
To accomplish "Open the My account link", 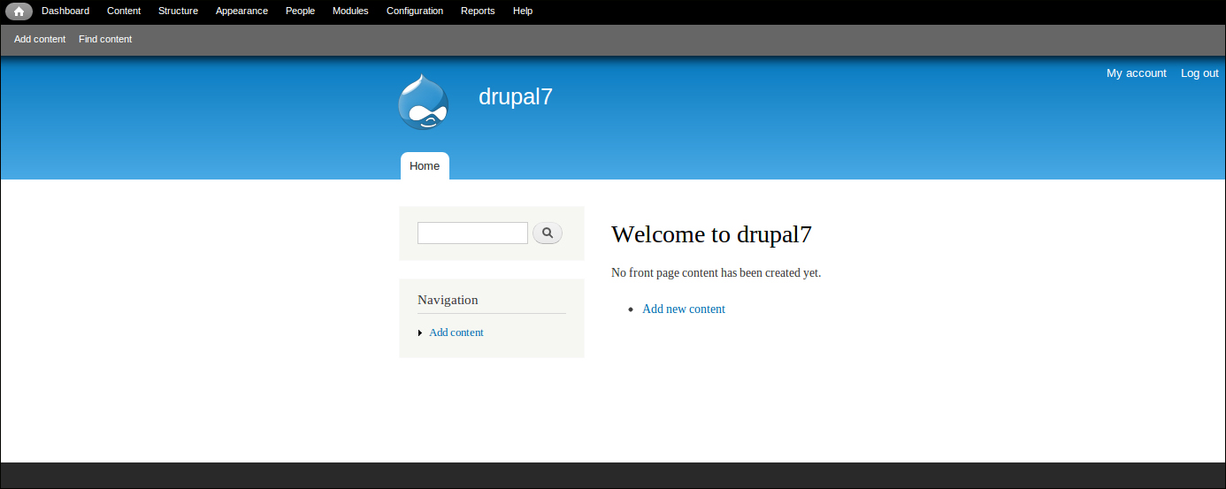I will click(x=1137, y=73).
